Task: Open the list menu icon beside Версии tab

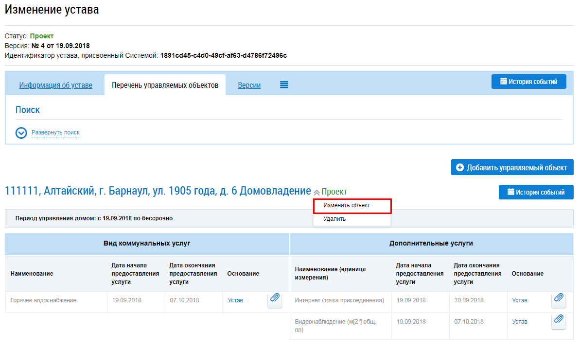Action: pos(284,85)
